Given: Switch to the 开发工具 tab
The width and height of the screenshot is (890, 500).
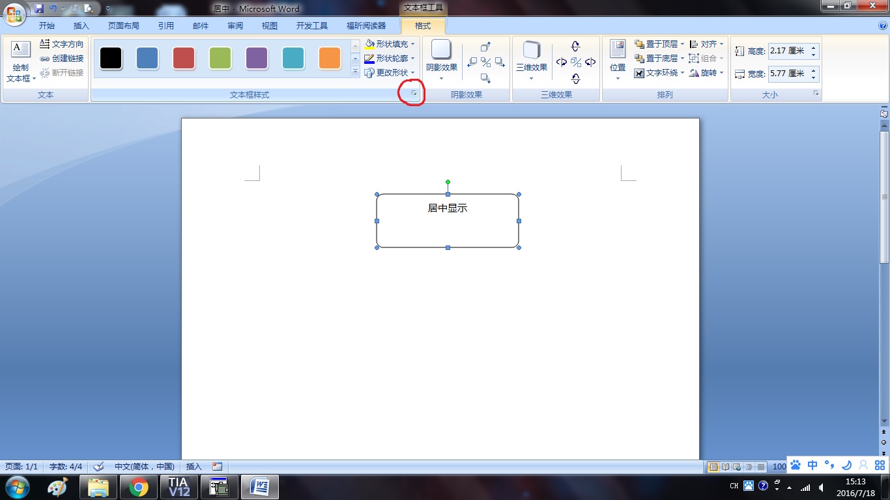Looking at the screenshot, I should (312, 26).
